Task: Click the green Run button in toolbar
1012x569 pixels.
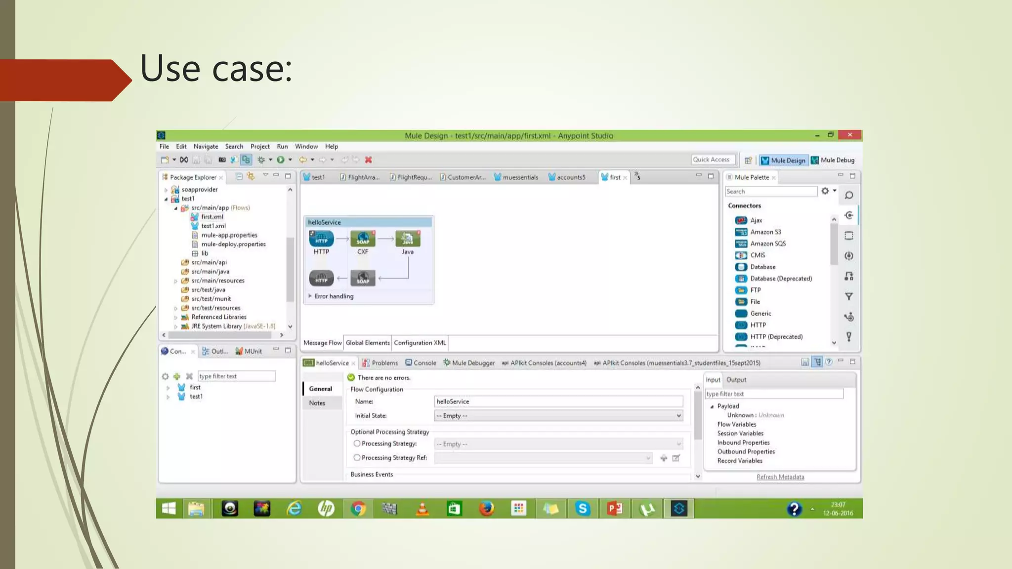Action: pos(281,160)
